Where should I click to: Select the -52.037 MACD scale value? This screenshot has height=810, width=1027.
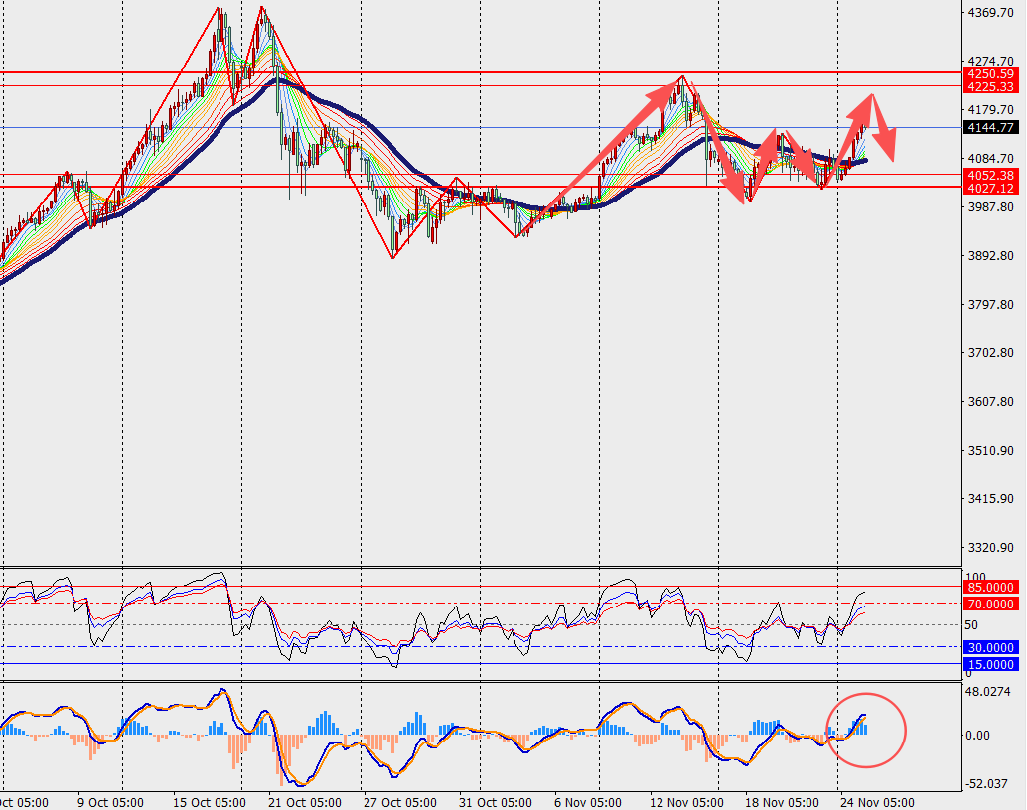988,783
